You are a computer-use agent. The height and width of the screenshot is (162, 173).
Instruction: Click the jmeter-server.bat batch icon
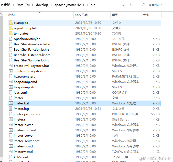pos(11,141)
